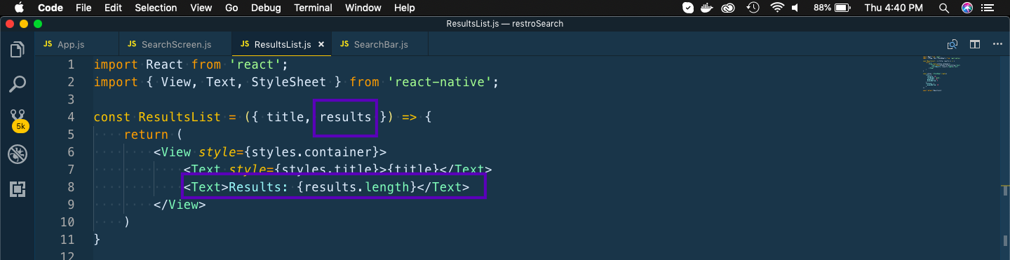Open the Time Machine menu bar icon
1010x260 pixels.
(753, 8)
